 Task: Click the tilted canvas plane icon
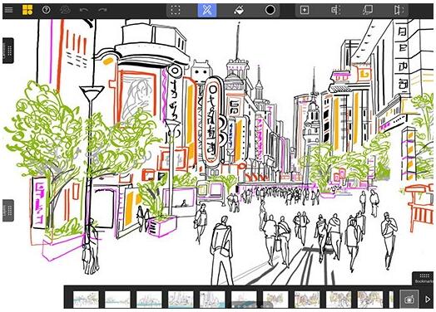(x=368, y=10)
